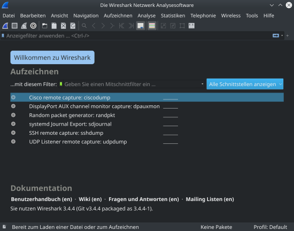Image resolution: width=294 pixels, height=231 pixels.
Task: Click the gear icon beside randpkt
Action: [x=13, y=115]
